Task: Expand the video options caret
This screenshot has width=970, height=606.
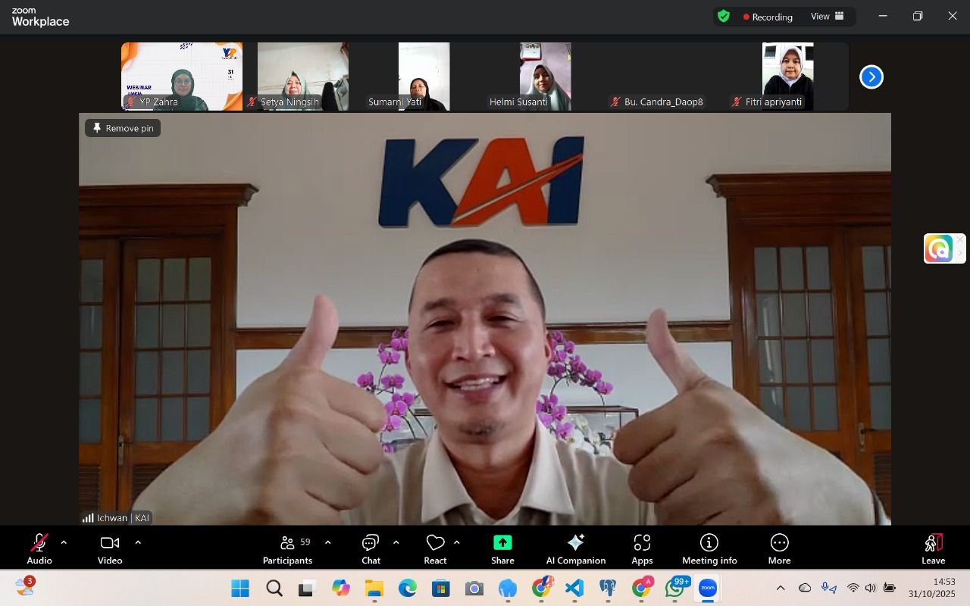Action: point(138,542)
